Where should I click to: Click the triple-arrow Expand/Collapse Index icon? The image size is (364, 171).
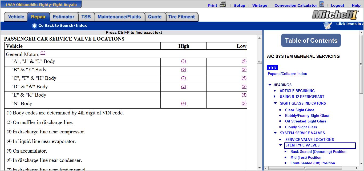click(x=272, y=68)
